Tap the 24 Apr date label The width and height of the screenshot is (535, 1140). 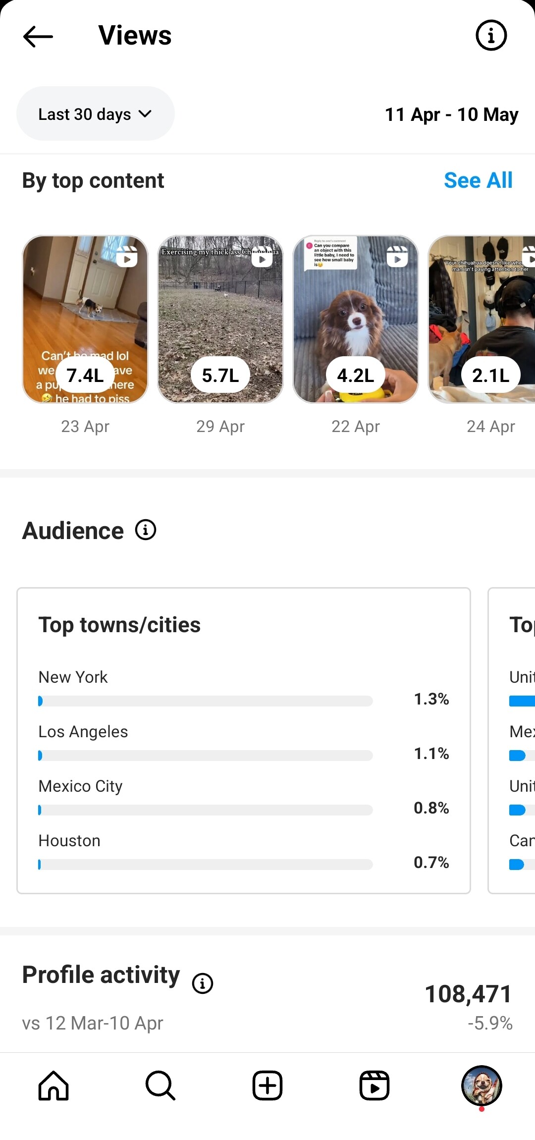coord(491,427)
